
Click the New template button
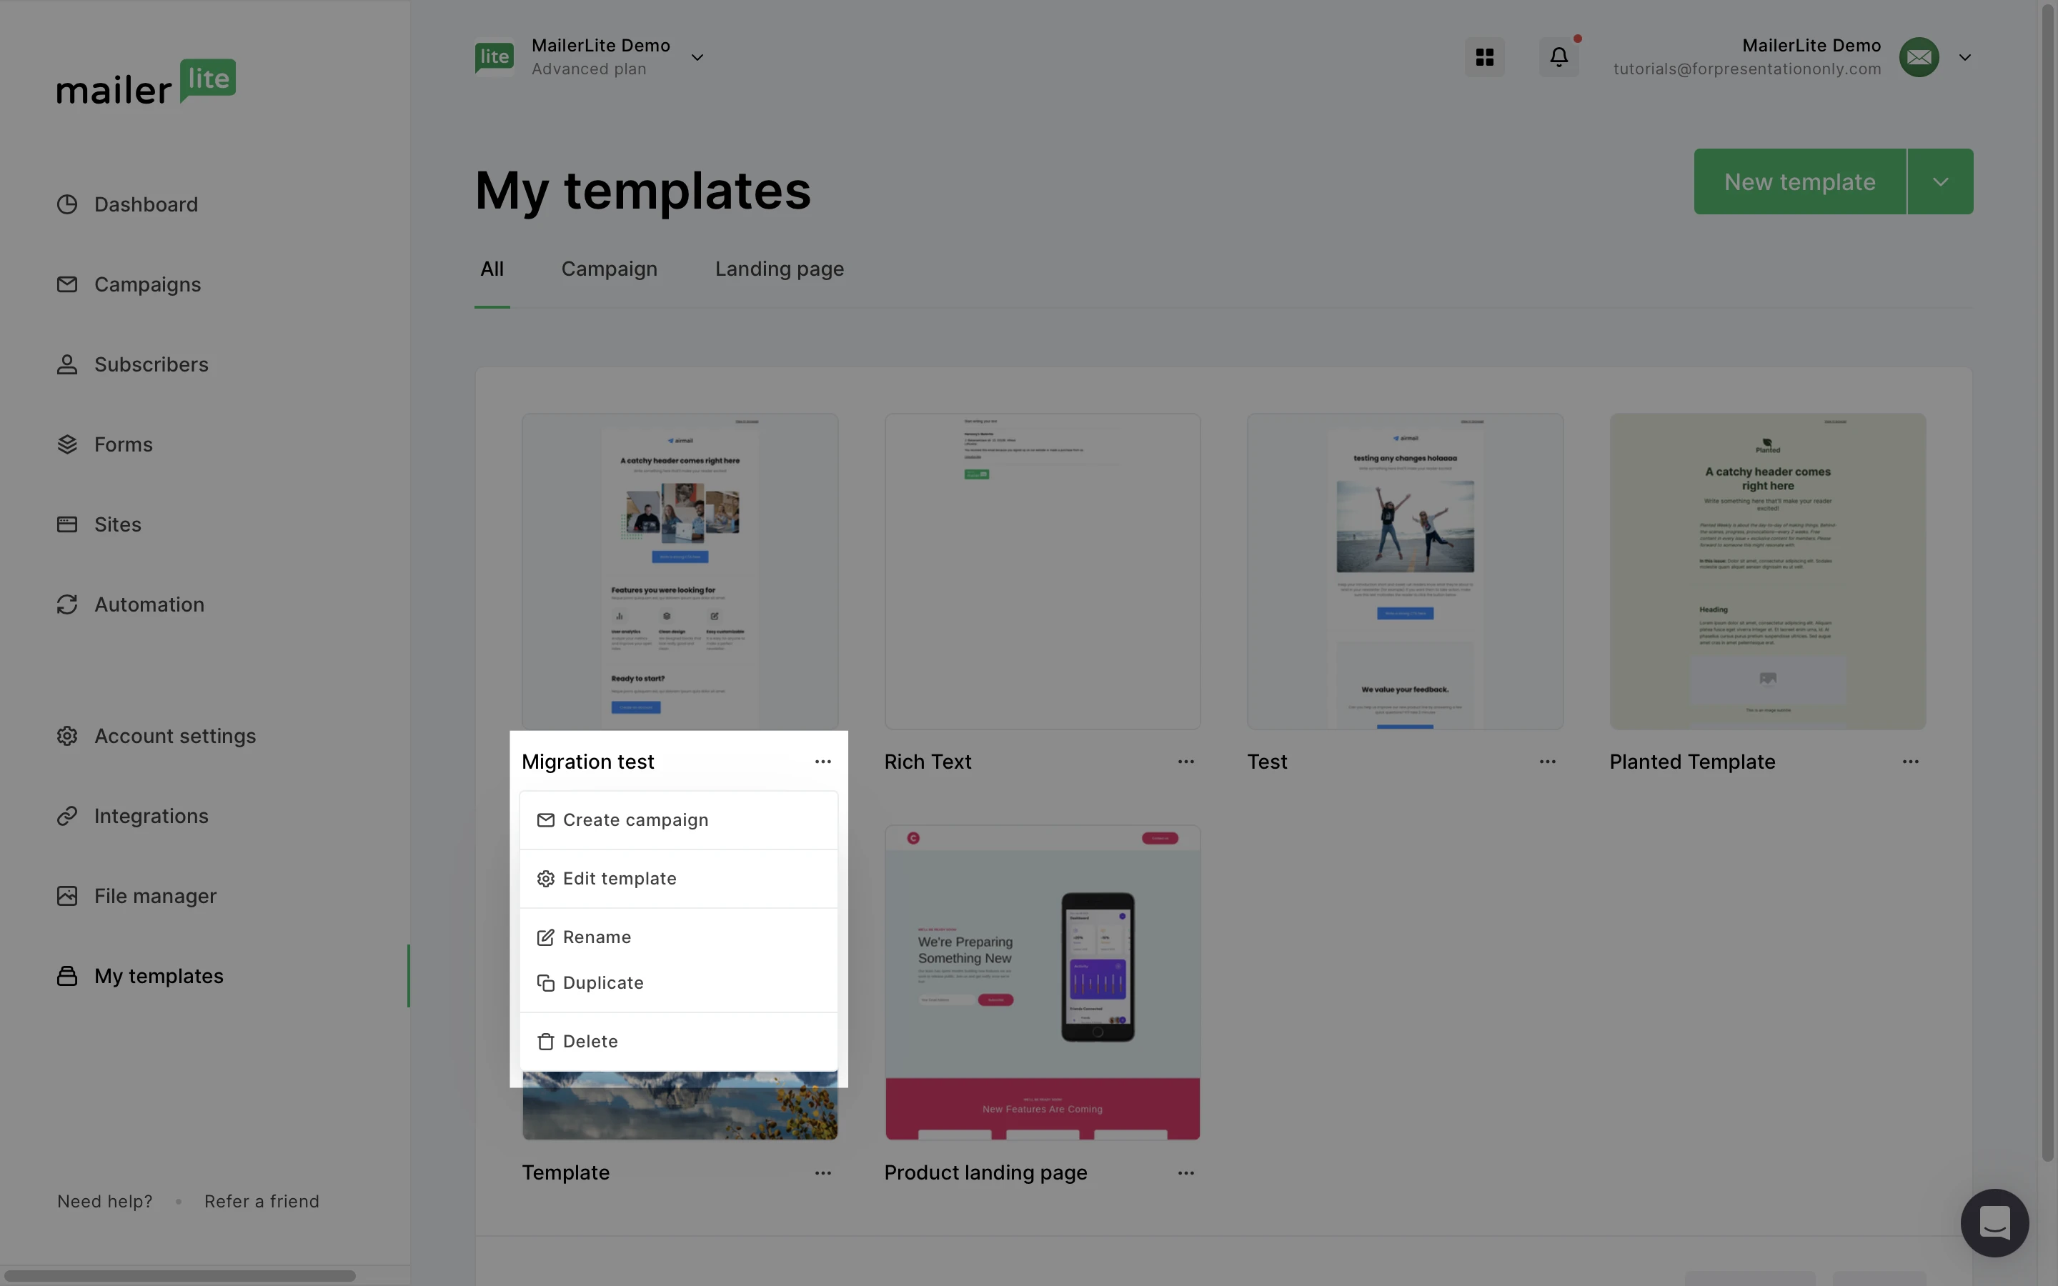[1799, 182]
